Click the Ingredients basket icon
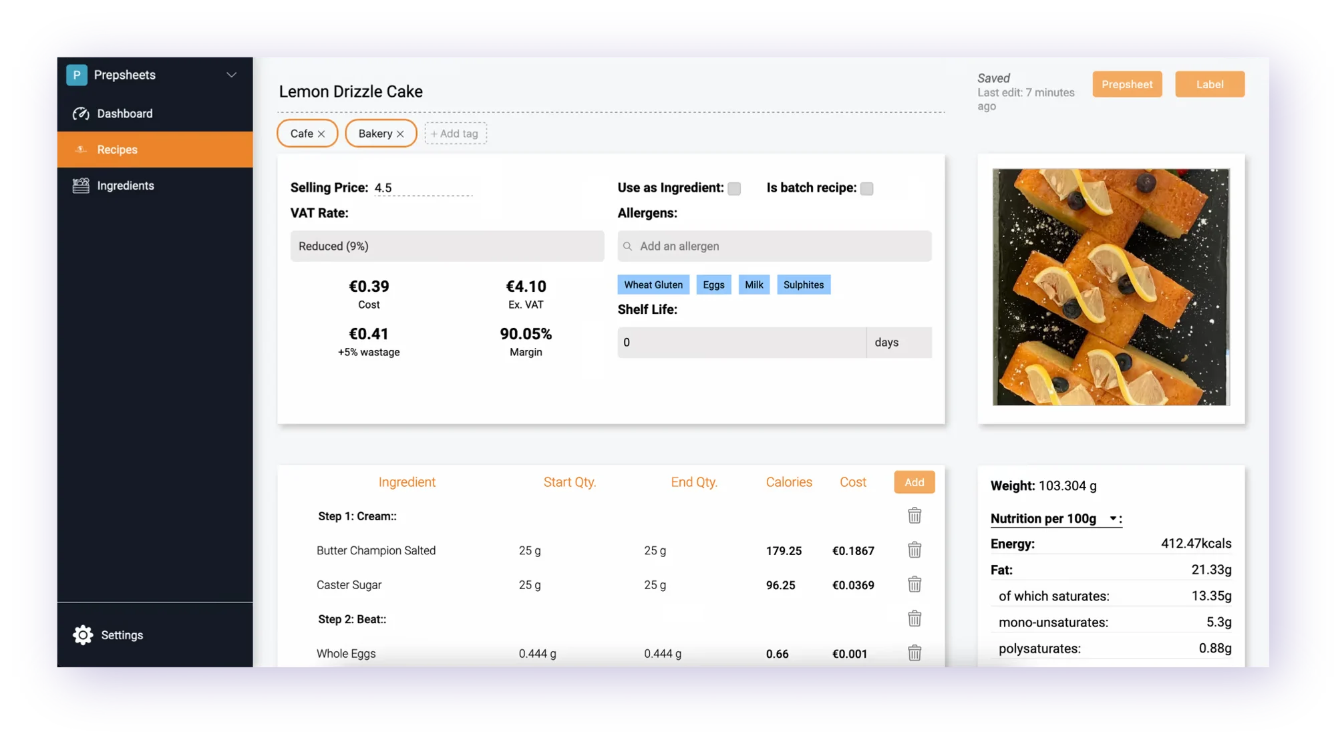Viewport: 1336px width, 734px height. [x=79, y=185]
